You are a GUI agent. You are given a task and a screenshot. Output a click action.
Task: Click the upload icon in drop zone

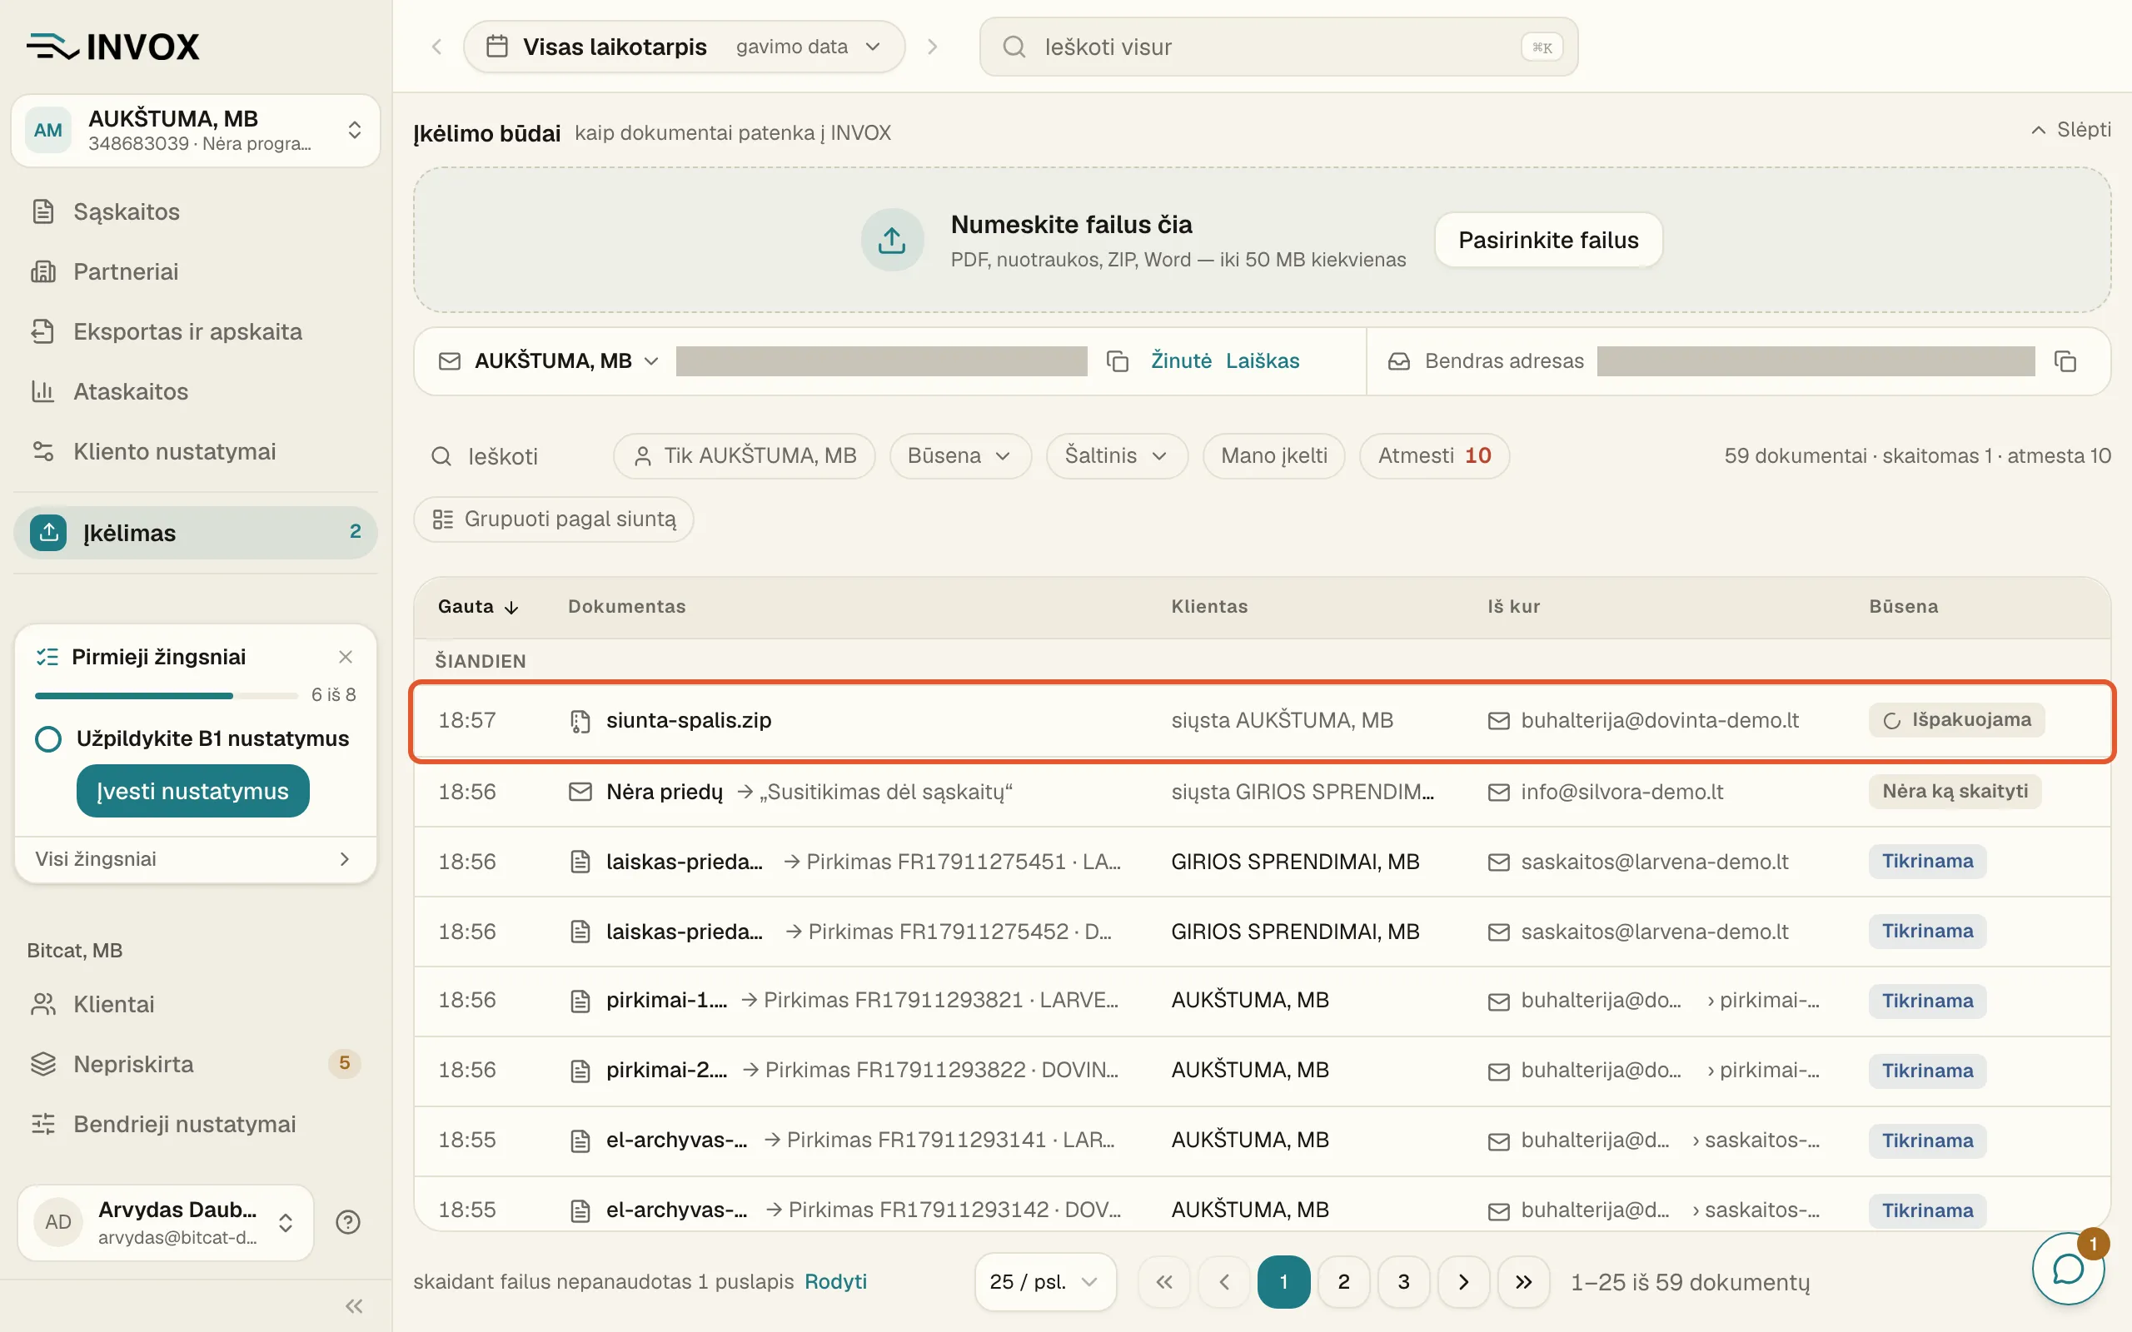pos(892,240)
